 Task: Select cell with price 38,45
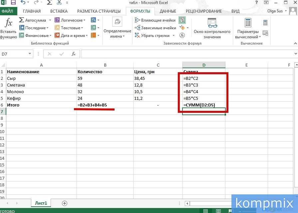pyautogui.click(x=158, y=78)
